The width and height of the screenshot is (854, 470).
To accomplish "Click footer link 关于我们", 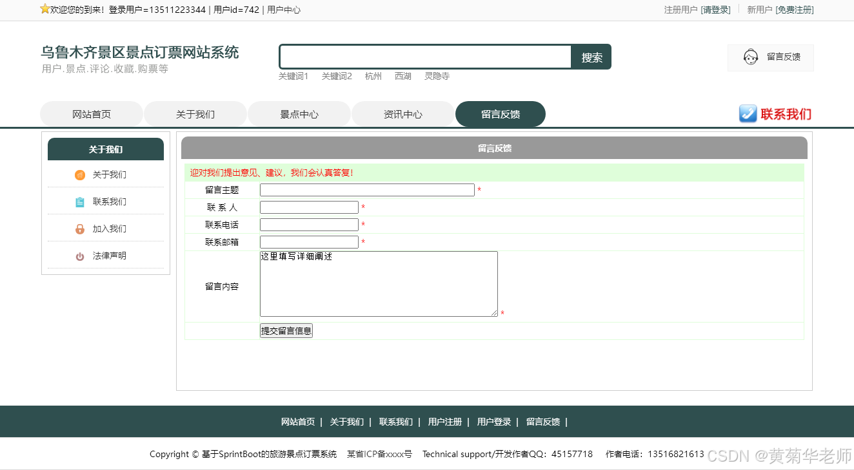I will pyautogui.click(x=347, y=422).
